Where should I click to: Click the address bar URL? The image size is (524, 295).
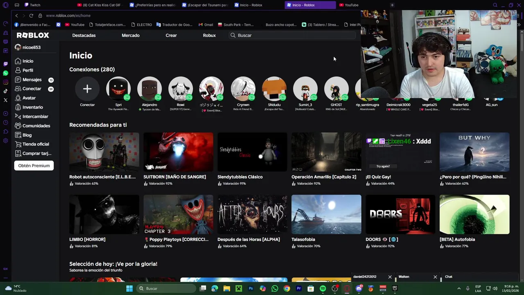(x=68, y=16)
